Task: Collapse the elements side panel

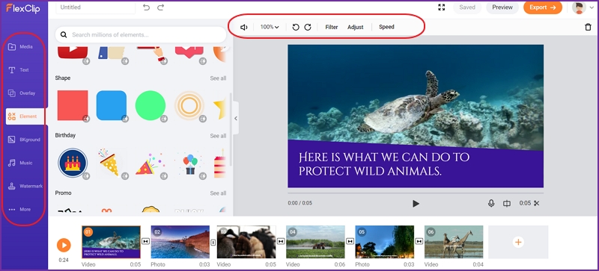Action: (x=236, y=118)
